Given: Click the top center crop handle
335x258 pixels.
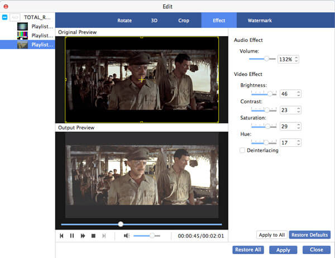Looking at the screenshot, I should point(141,37).
